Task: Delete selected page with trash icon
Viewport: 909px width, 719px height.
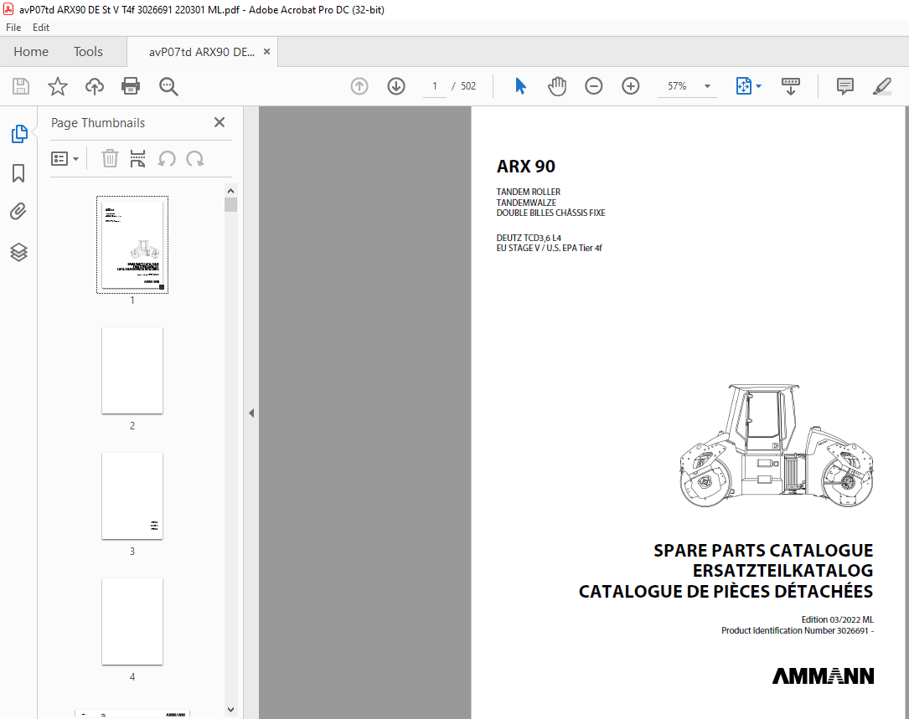Action: 110,158
